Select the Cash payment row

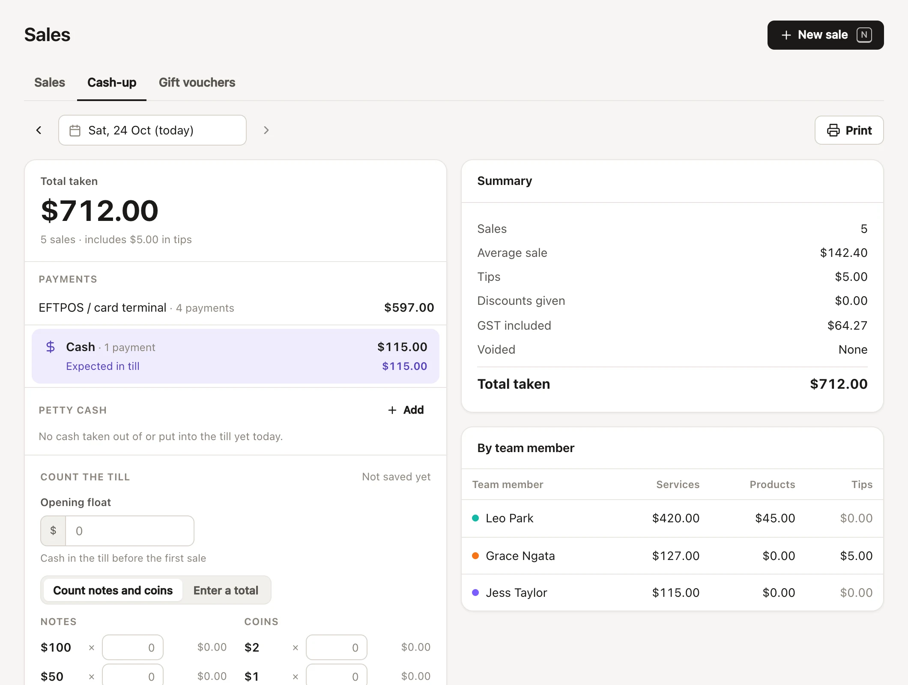(x=236, y=356)
